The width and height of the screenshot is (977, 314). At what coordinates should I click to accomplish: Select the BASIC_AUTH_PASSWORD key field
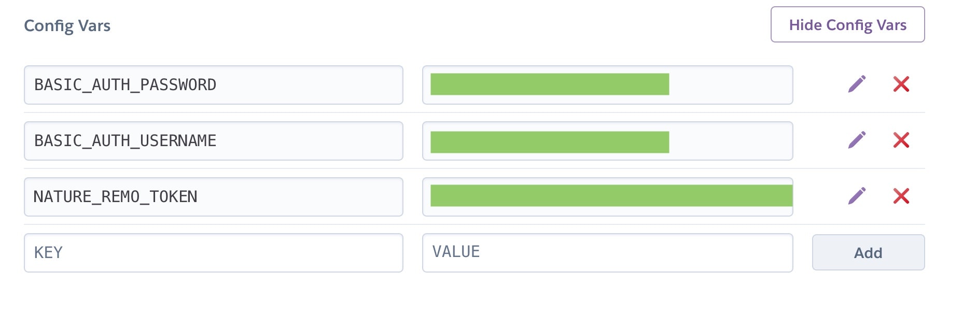tap(214, 85)
